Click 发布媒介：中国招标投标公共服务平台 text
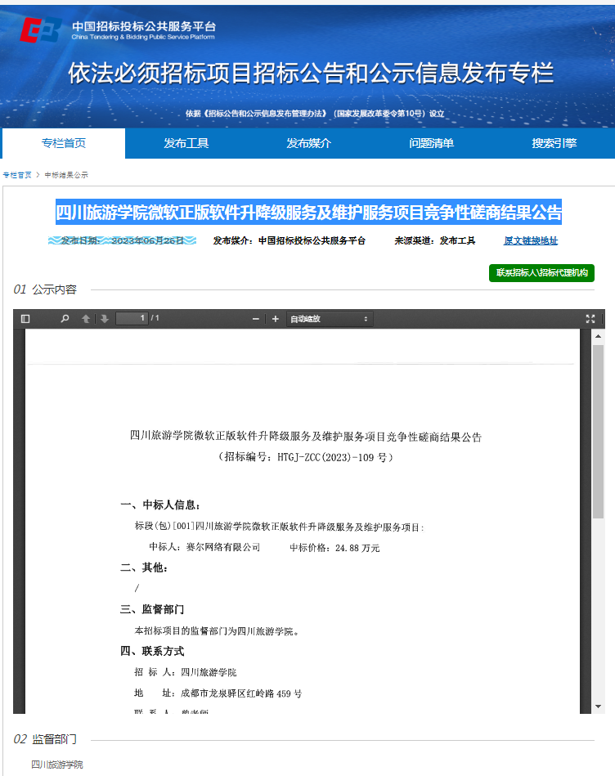This screenshot has width=615, height=776. point(289,241)
